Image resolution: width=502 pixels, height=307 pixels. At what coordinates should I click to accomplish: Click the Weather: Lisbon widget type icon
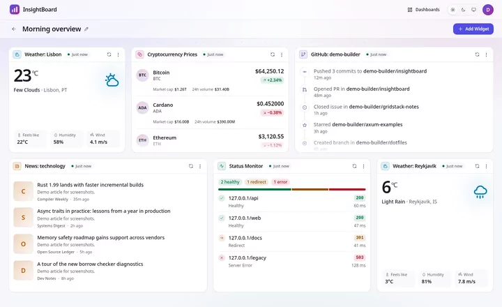(17, 54)
